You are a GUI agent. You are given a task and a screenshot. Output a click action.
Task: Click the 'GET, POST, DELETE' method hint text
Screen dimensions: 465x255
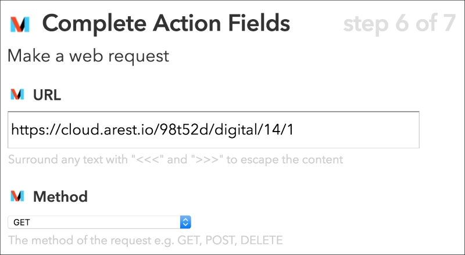(x=230, y=240)
